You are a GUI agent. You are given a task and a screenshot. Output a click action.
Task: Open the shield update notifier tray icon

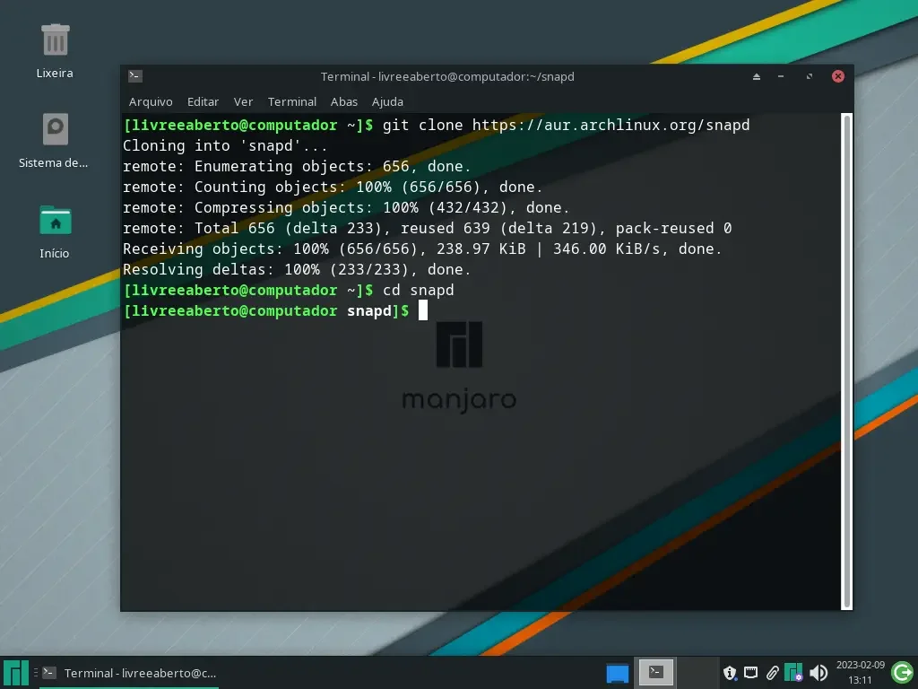[730, 673]
